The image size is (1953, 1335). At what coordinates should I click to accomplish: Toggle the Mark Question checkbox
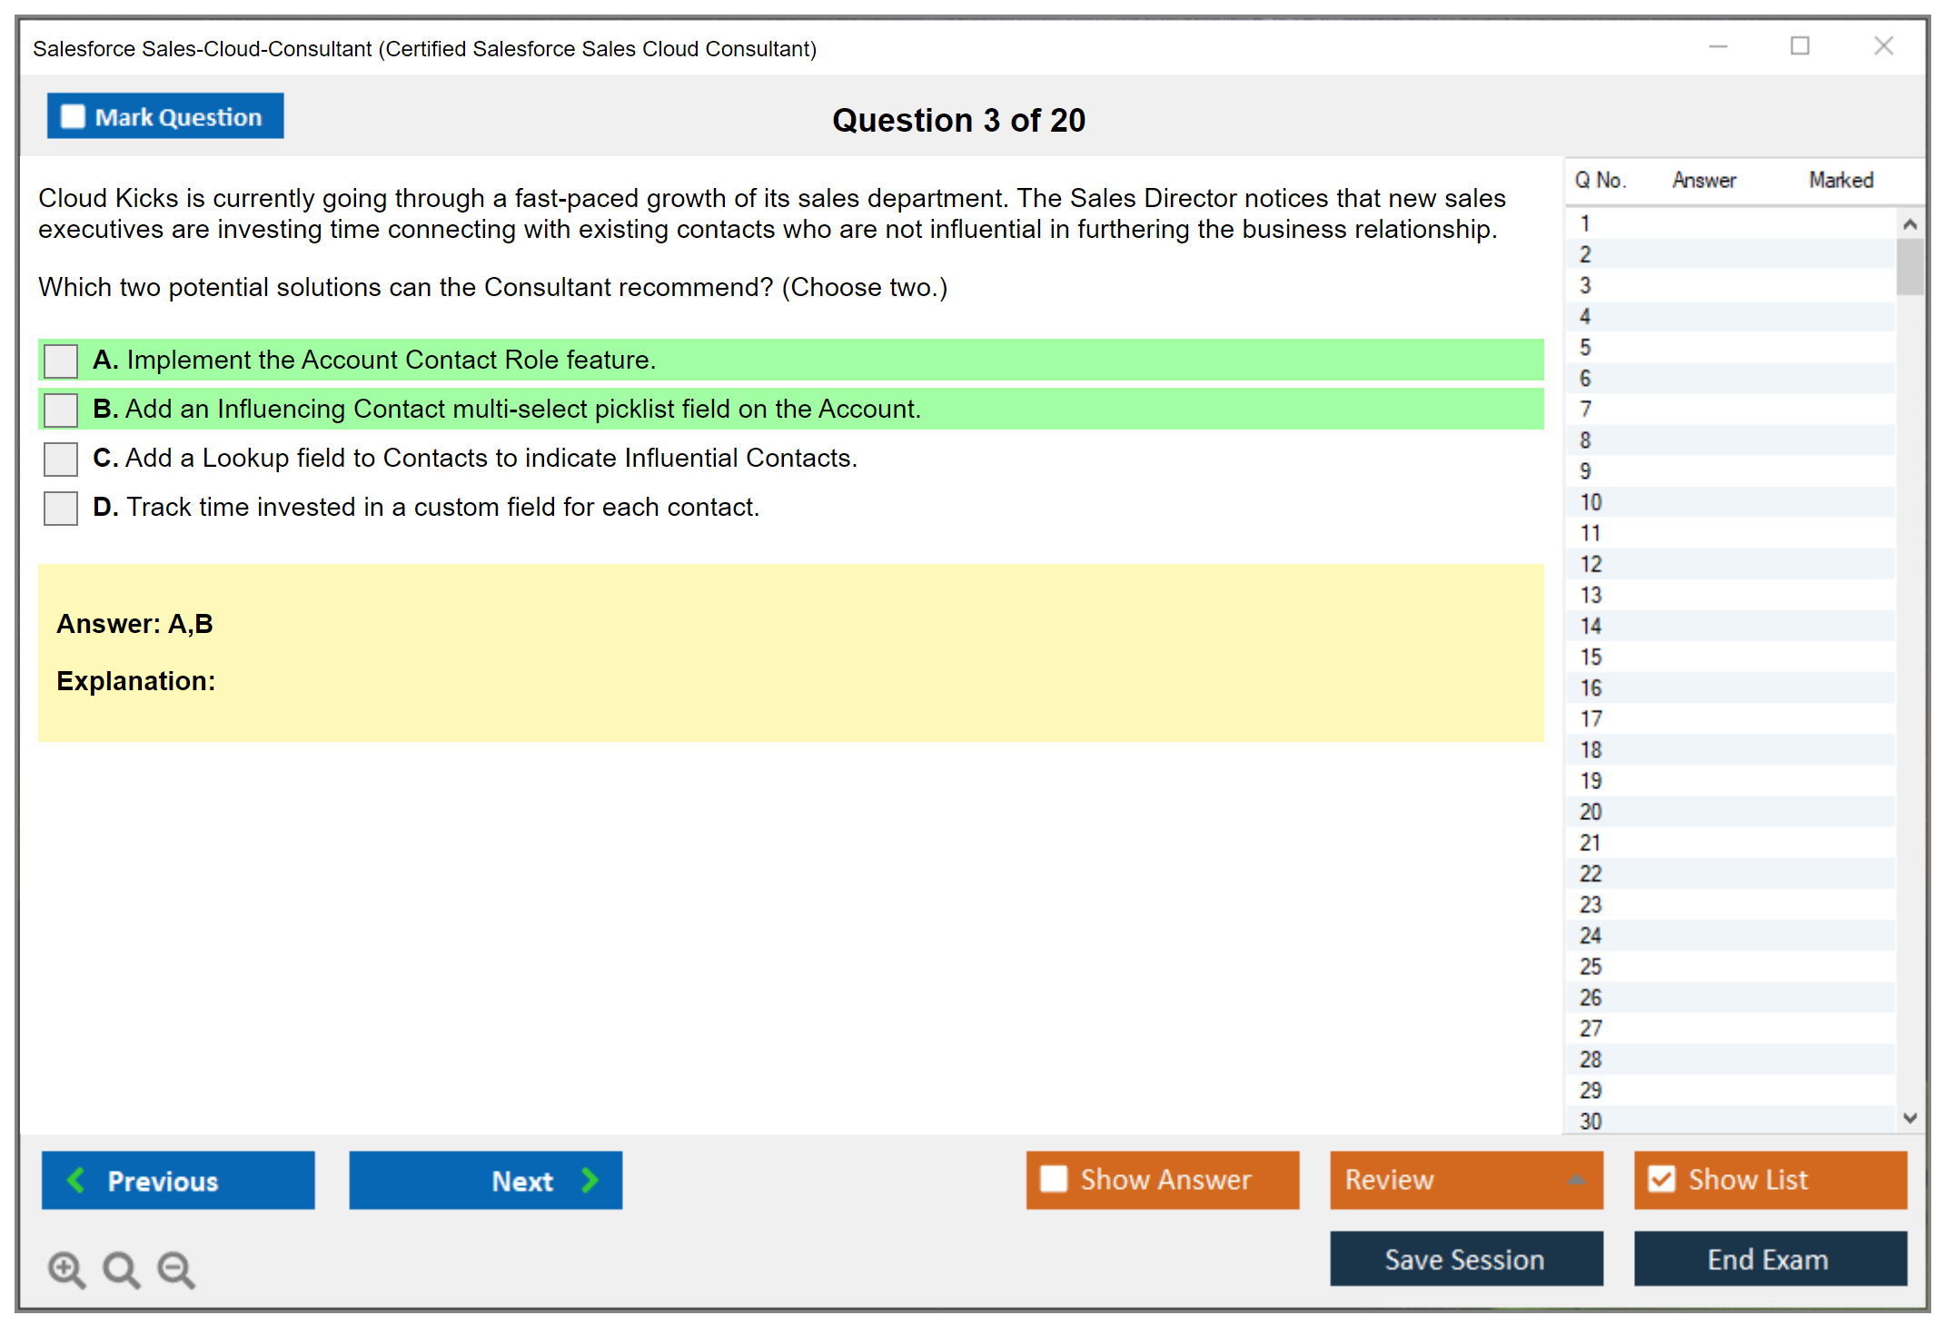(x=73, y=116)
